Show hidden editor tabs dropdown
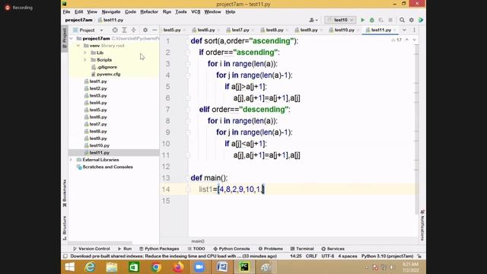The image size is (487, 274). point(404,30)
